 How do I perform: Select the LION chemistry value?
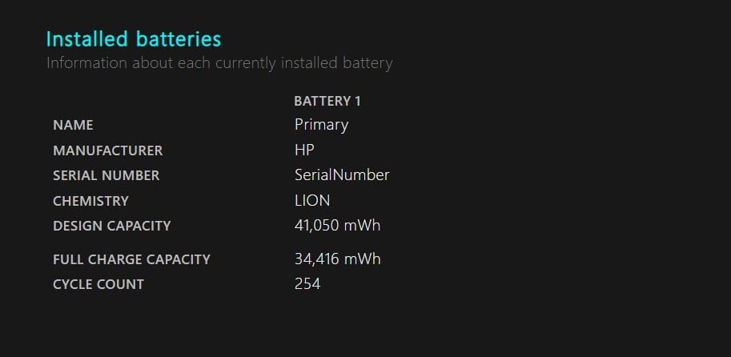[312, 200]
